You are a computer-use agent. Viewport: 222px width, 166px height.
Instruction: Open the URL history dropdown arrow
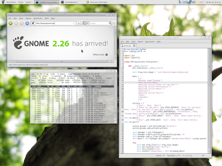[79, 23]
